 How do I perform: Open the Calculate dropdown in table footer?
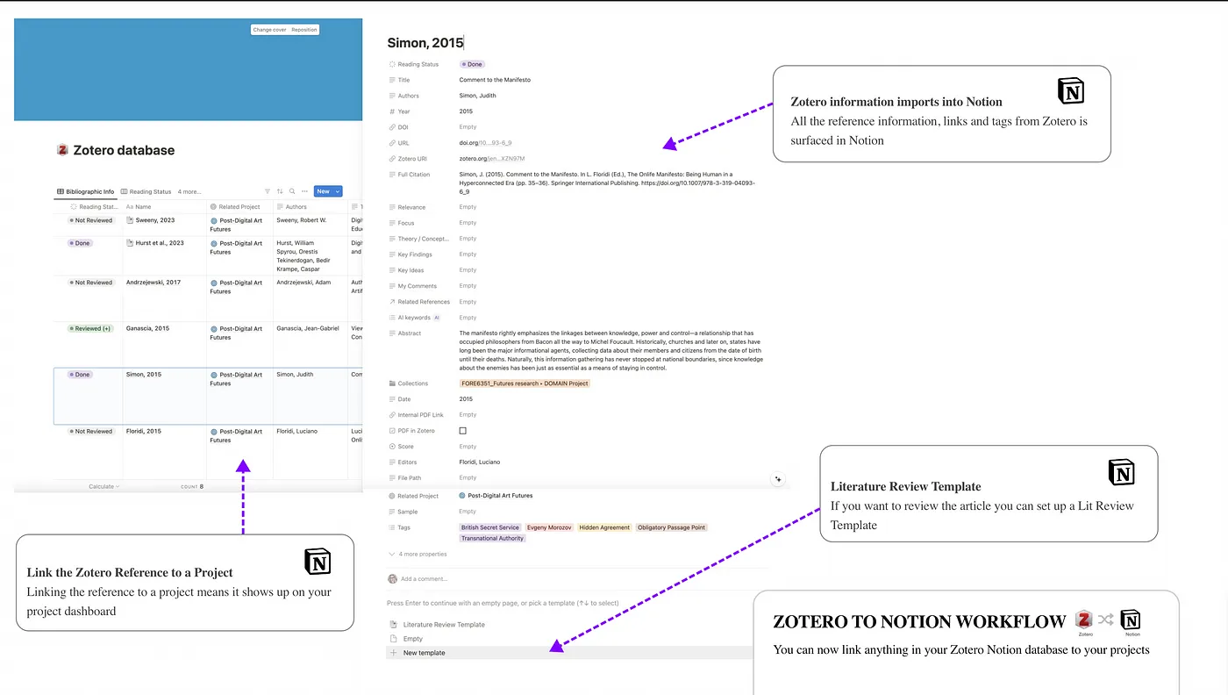[104, 486]
